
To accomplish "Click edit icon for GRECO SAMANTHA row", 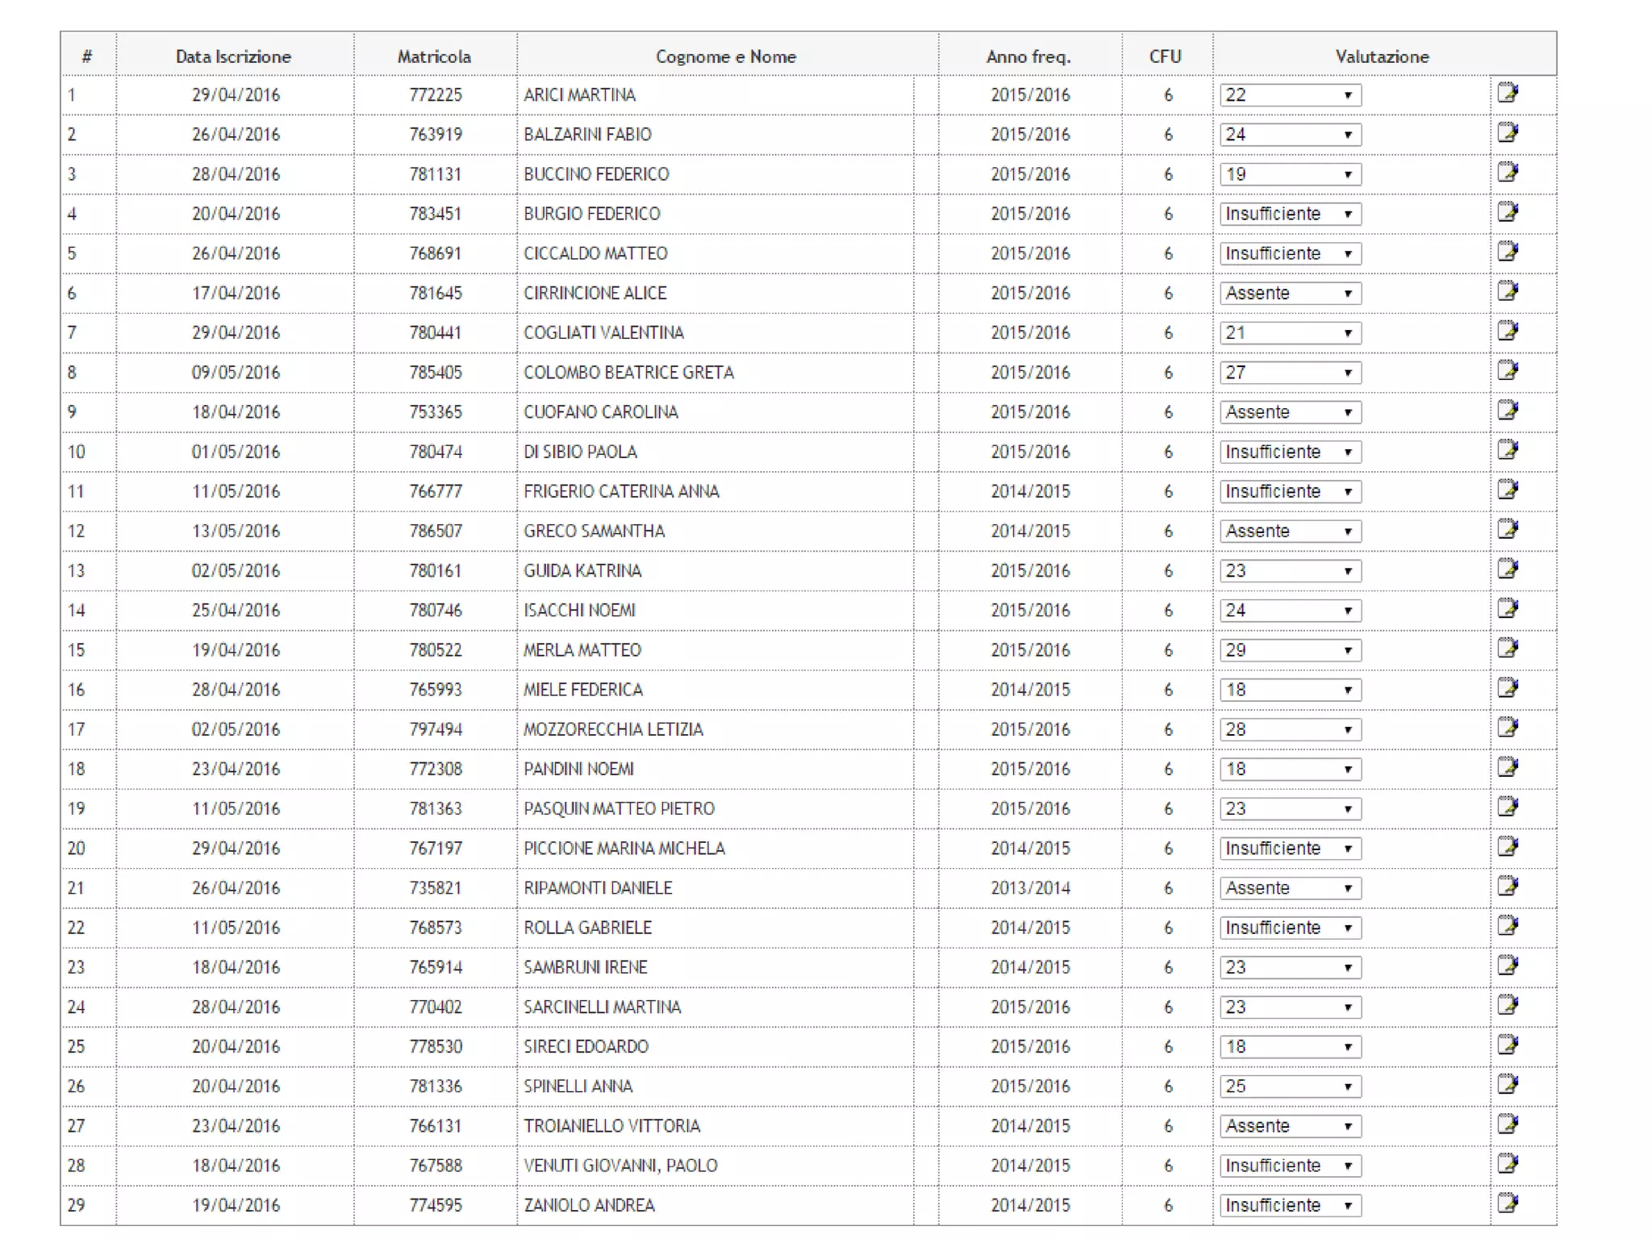I will click(x=1507, y=530).
